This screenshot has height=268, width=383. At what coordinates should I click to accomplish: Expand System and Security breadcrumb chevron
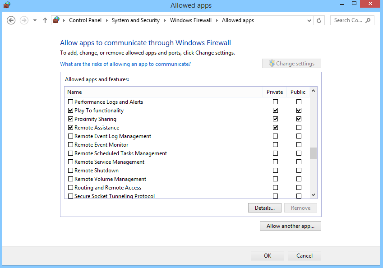[165, 20]
